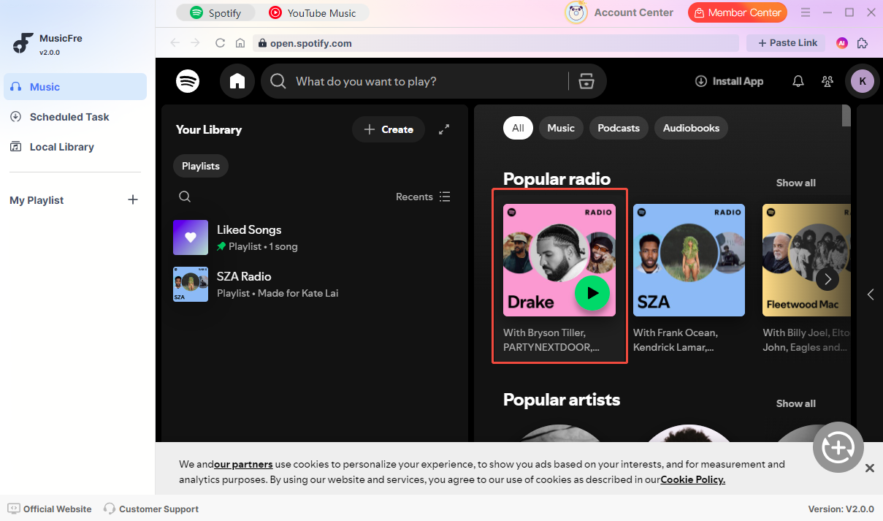The width and height of the screenshot is (883, 521).
Task: Go to Spotify Home button
Action: coord(237,81)
